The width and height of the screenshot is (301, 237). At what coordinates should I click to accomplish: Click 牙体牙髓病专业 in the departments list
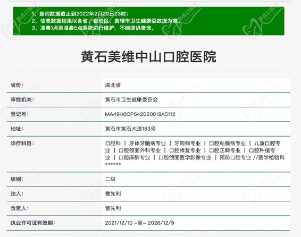[x=147, y=143]
